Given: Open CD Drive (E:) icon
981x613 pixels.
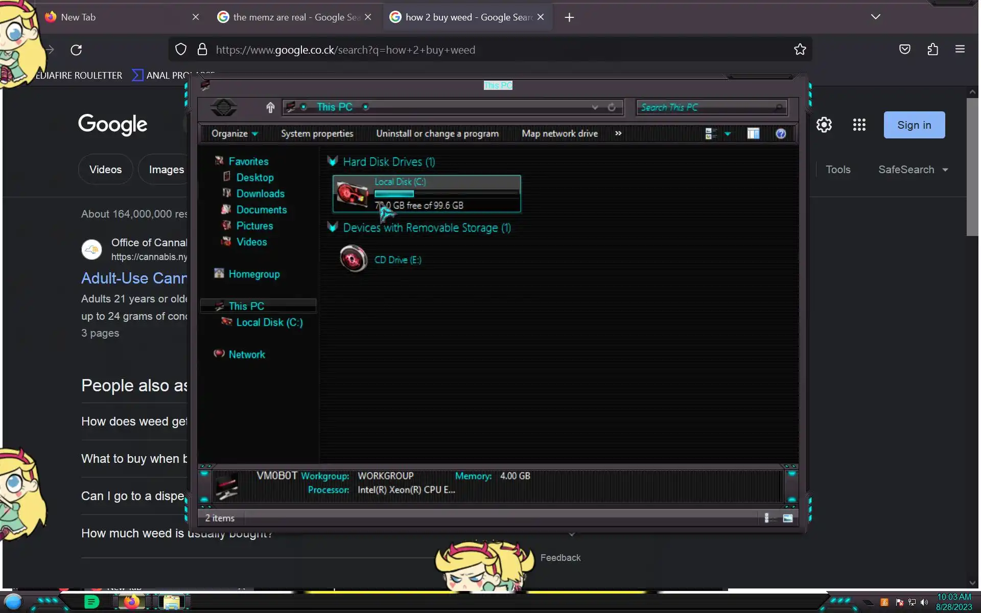Looking at the screenshot, I should point(354,259).
